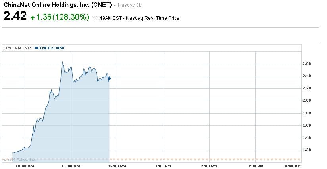Click the ChinaNet Online Holdings title
Screen dimensions: 327x169
(x=57, y=5)
